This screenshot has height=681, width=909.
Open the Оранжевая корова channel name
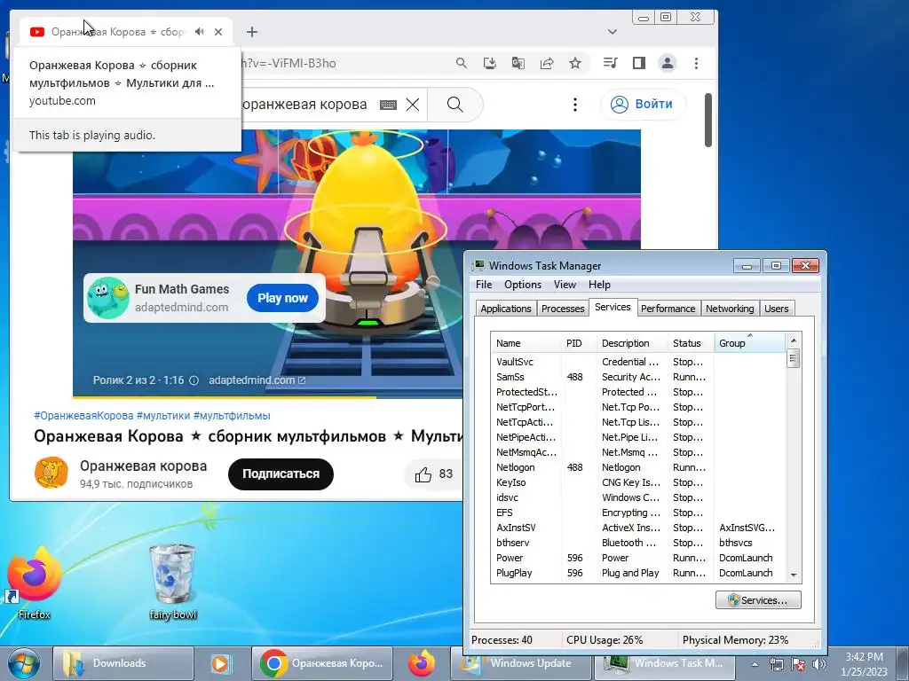[x=143, y=466]
